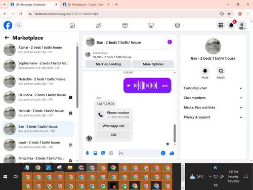Expand Customize chat section
The image size is (253, 190).
(213, 88)
